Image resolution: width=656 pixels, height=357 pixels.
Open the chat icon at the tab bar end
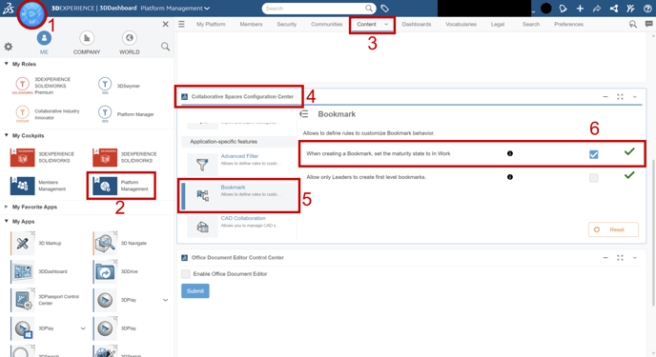coord(649,24)
